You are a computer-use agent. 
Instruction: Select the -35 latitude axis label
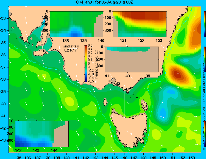click(x=3, y=43)
